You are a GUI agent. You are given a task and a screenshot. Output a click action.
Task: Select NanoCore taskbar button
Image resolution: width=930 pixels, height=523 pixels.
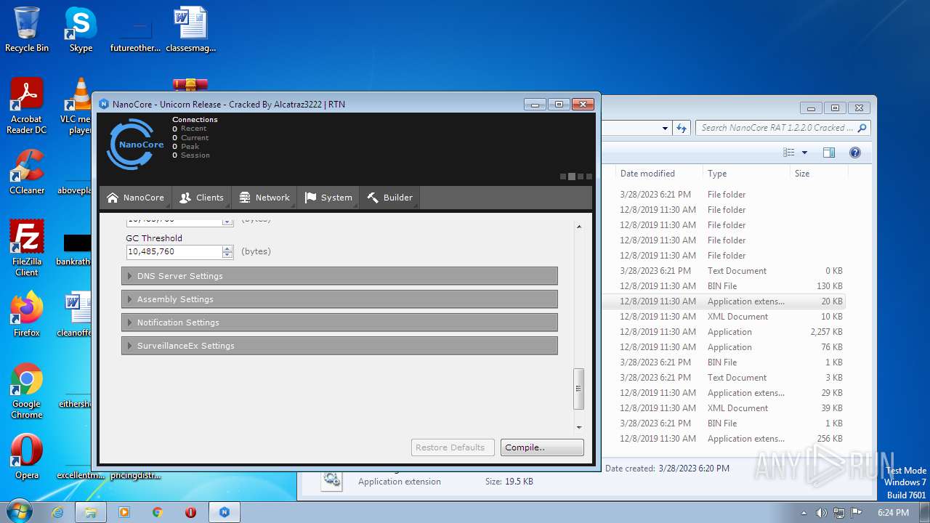[225, 512]
